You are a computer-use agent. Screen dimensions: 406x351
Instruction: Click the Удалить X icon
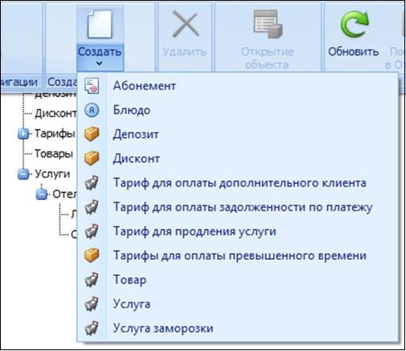click(x=186, y=24)
